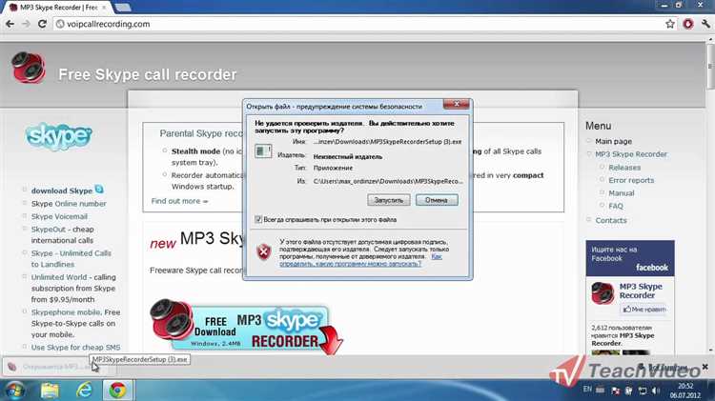Click the recorder avatar in Facebook widget
This screenshot has height=401, width=715.
pos(603,293)
